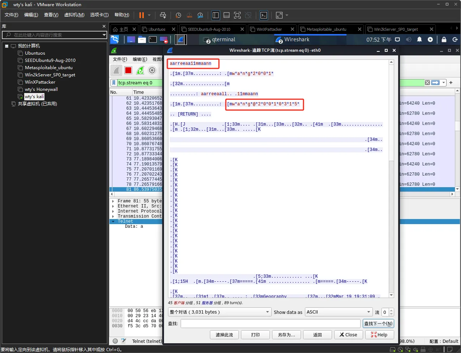
Task: Click the 流 number spinner box
Action: pos(387,312)
